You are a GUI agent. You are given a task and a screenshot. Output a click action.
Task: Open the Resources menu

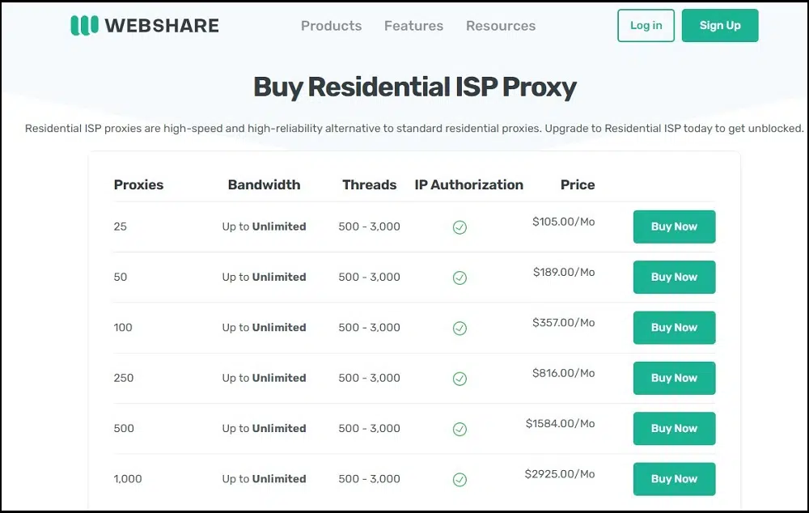click(x=500, y=26)
